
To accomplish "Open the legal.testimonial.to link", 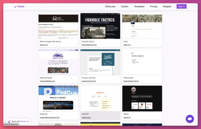I will pyautogui.click(x=131, y=81).
